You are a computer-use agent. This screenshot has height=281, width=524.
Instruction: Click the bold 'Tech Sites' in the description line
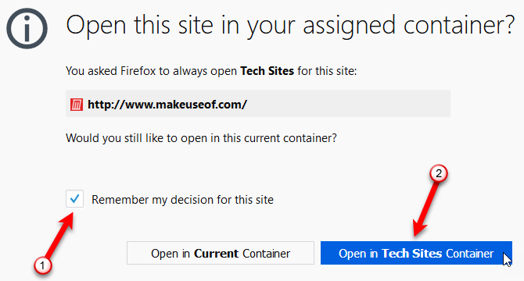(267, 71)
